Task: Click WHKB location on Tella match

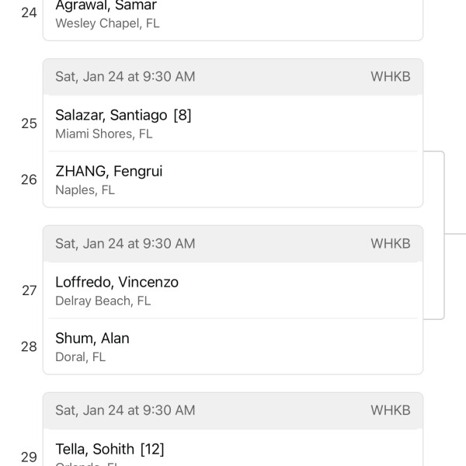Action: 391,410
